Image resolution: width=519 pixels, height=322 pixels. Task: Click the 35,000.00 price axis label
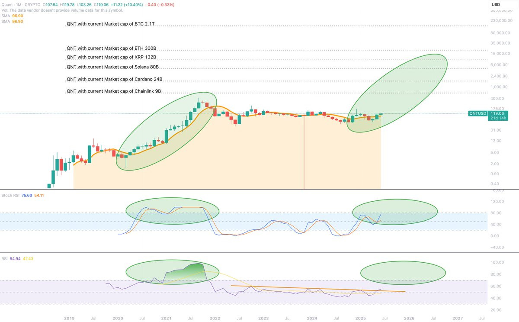(x=500, y=43)
